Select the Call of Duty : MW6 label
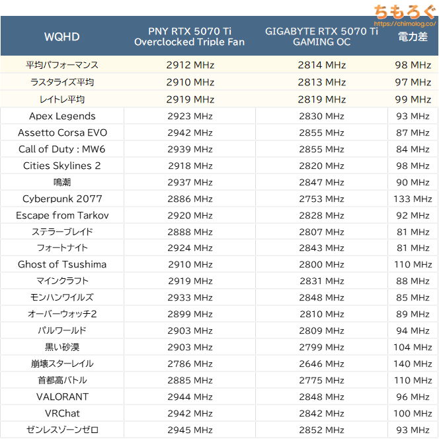Screen dimensions: 439x439 click(62, 149)
